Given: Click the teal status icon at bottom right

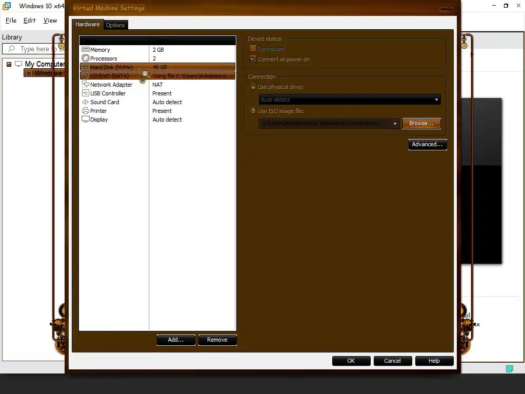Looking at the screenshot, I should [509, 368].
